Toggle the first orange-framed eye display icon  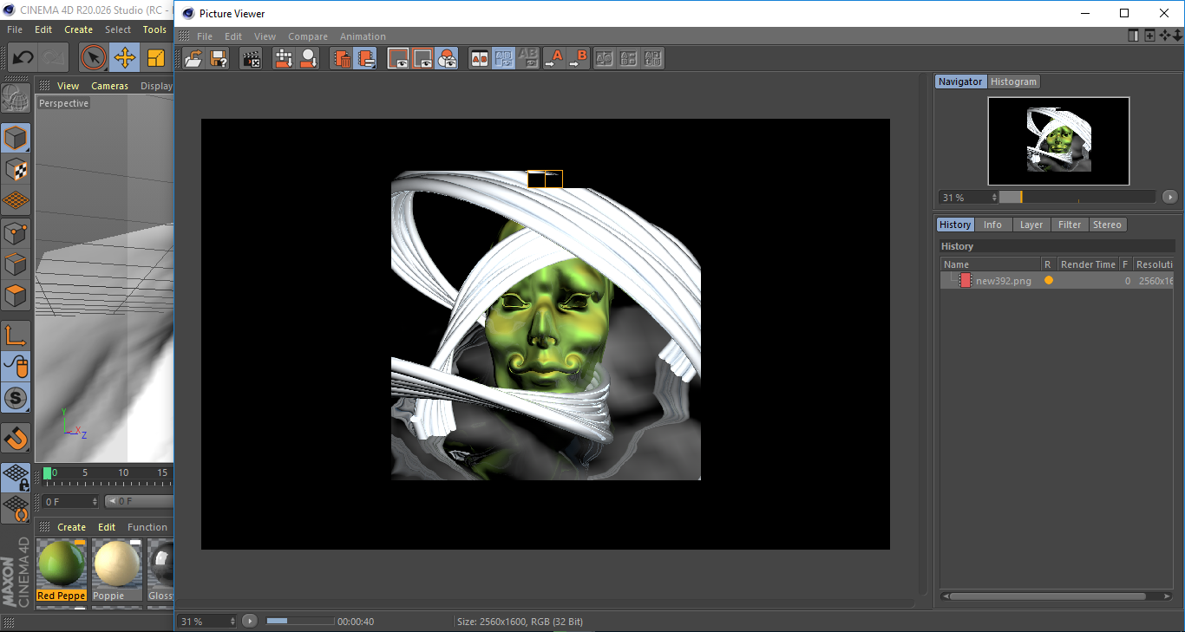tap(398, 59)
